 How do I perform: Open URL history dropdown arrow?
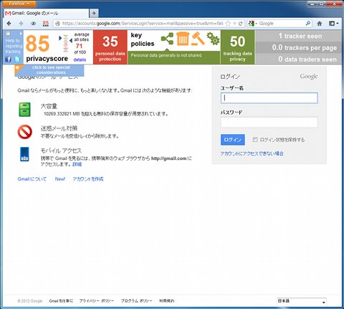pyautogui.click(x=234, y=24)
